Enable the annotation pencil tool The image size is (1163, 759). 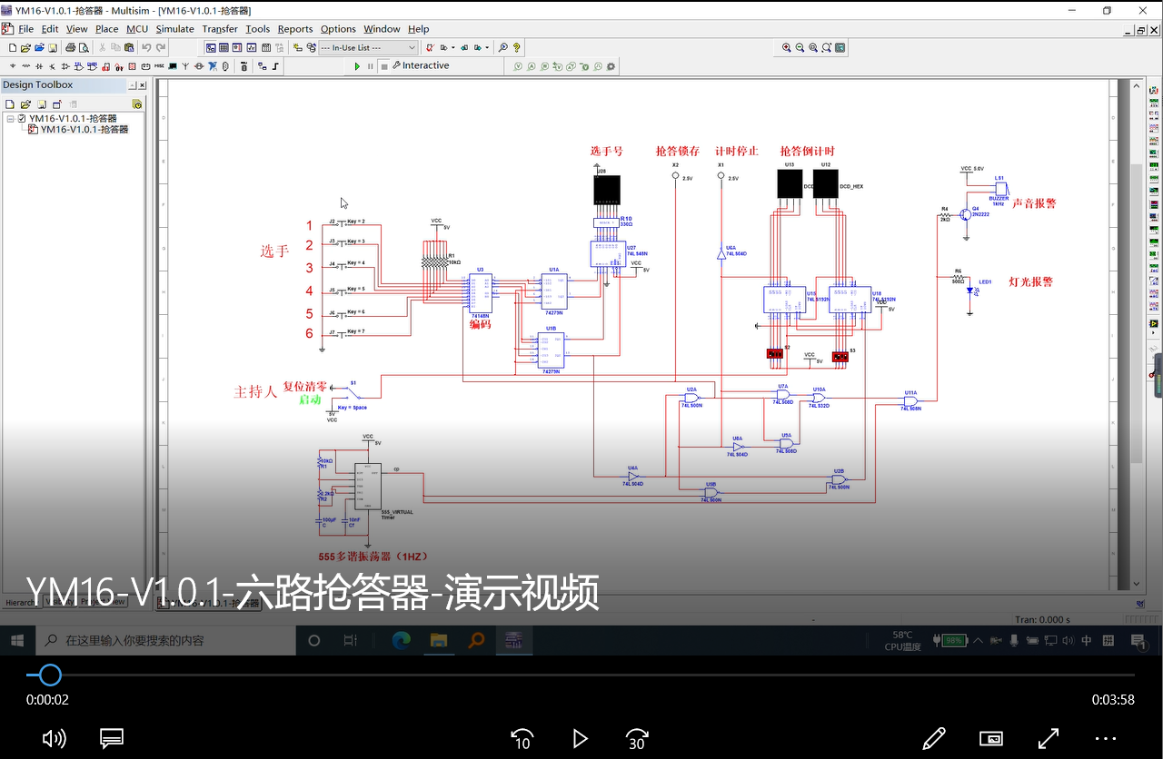934,738
